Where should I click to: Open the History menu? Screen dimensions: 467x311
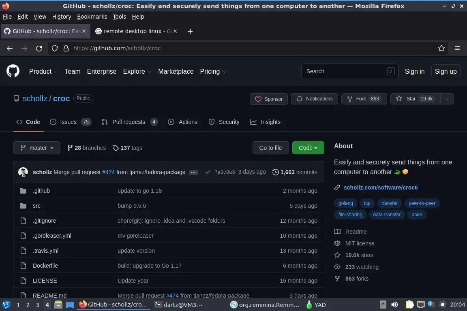pyautogui.click(x=62, y=17)
